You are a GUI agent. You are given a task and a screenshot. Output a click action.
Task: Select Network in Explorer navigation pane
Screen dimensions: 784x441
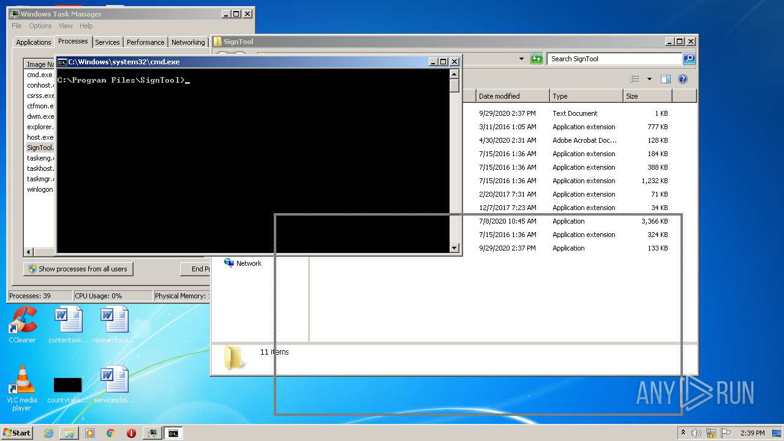tap(243, 263)
